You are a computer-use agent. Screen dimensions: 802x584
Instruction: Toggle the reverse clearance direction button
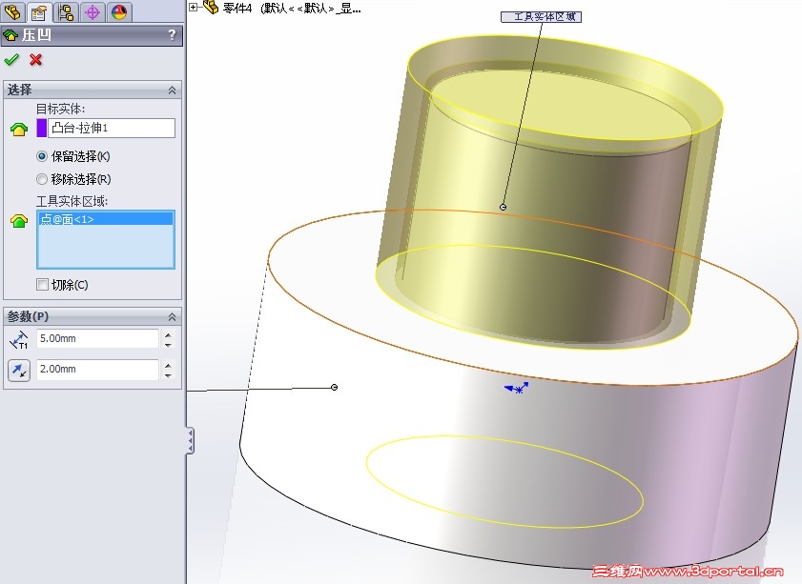click(19, 371)
